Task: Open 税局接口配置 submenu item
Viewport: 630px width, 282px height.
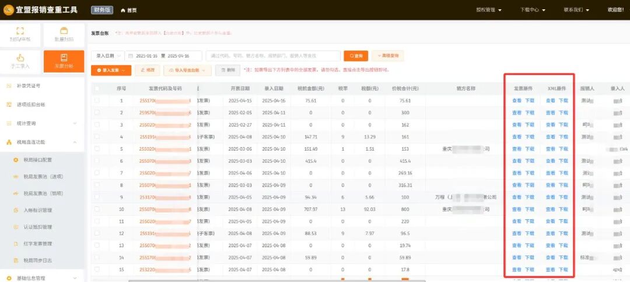Action: (38, 160)
